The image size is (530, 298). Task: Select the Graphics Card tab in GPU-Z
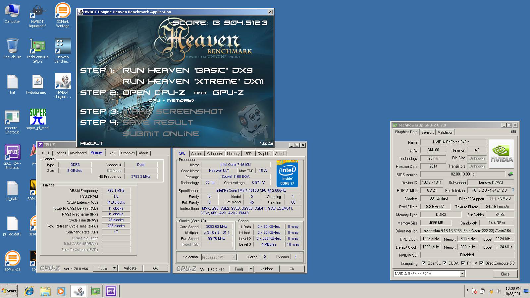point(406,132)
